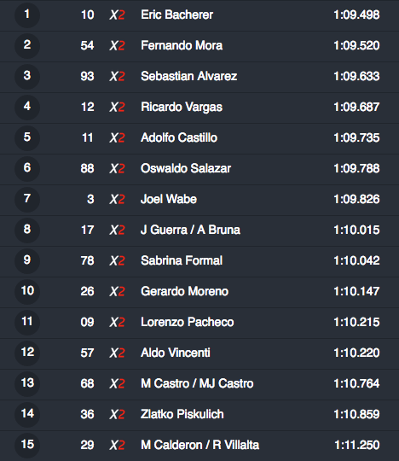This screenshot has width=399, height=461.
Task: Select Aldo Vincenti driver name
Action: pyautogui.click(x=176, y=353)
